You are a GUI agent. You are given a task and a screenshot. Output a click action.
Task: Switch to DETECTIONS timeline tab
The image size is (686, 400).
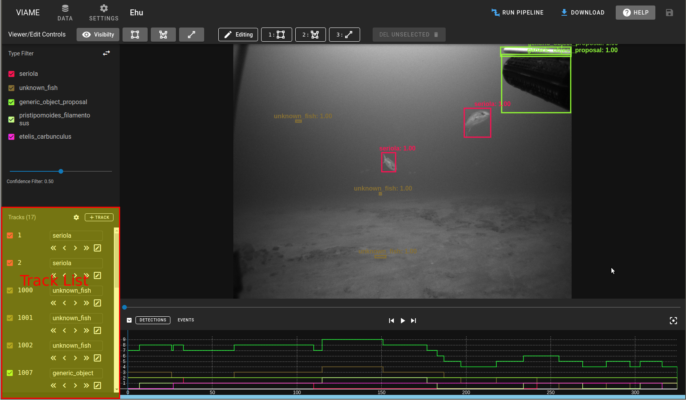click(x=153, y=320)
